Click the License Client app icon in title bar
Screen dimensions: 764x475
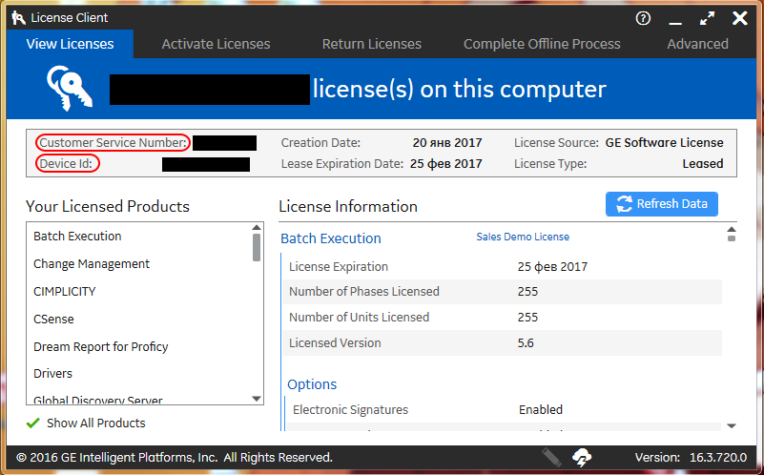click(x=18, y=18)
